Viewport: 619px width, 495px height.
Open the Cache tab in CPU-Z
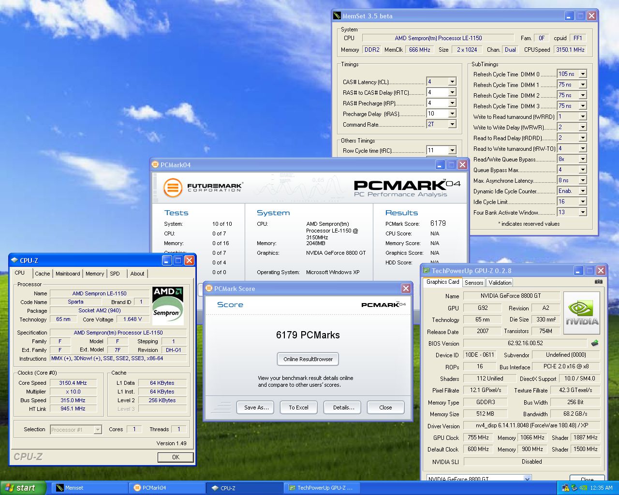point(43,274)
